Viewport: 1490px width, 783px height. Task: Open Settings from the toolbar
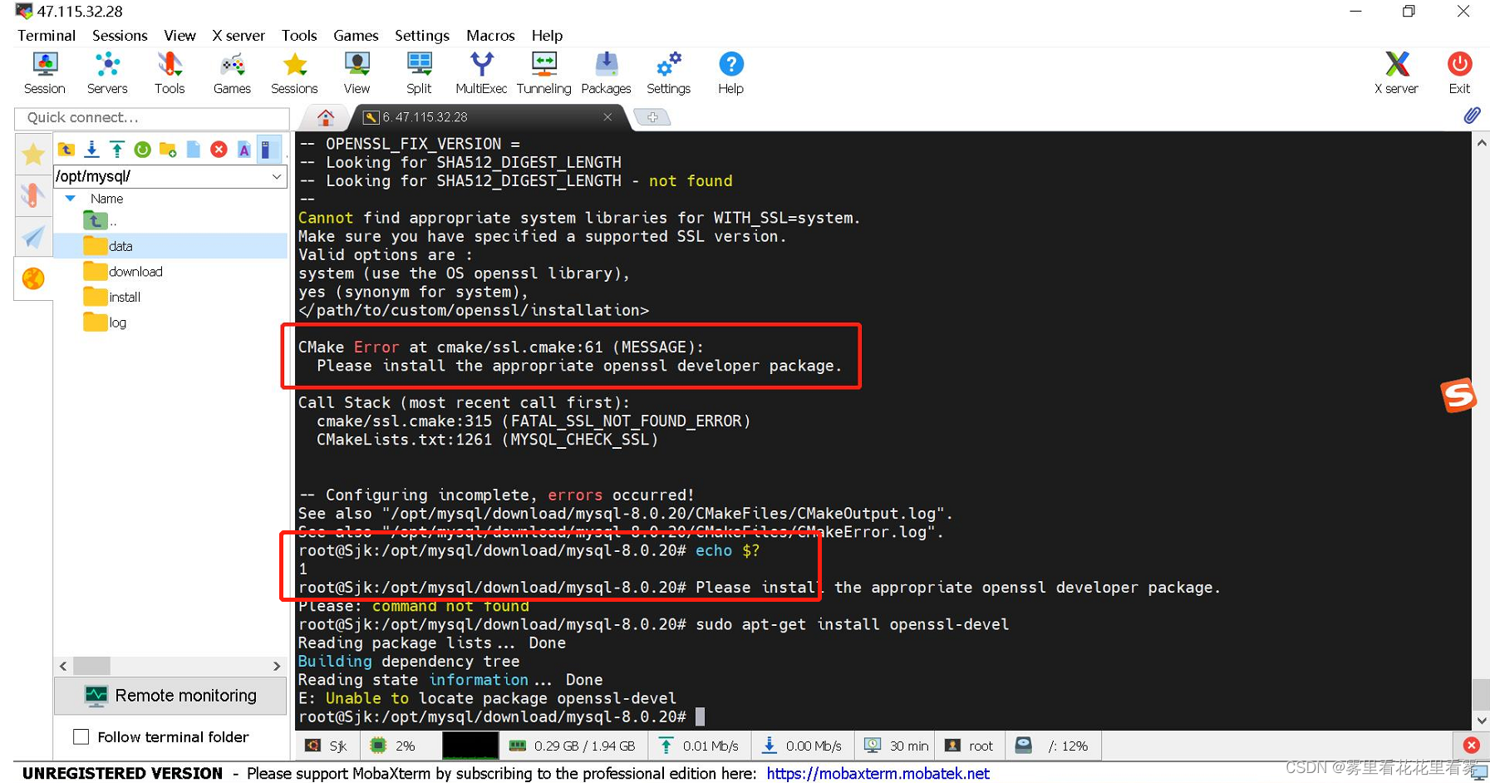(668, 73)
